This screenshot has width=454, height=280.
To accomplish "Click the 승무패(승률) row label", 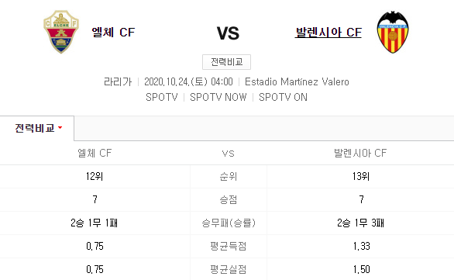I will tap(229, 223).
